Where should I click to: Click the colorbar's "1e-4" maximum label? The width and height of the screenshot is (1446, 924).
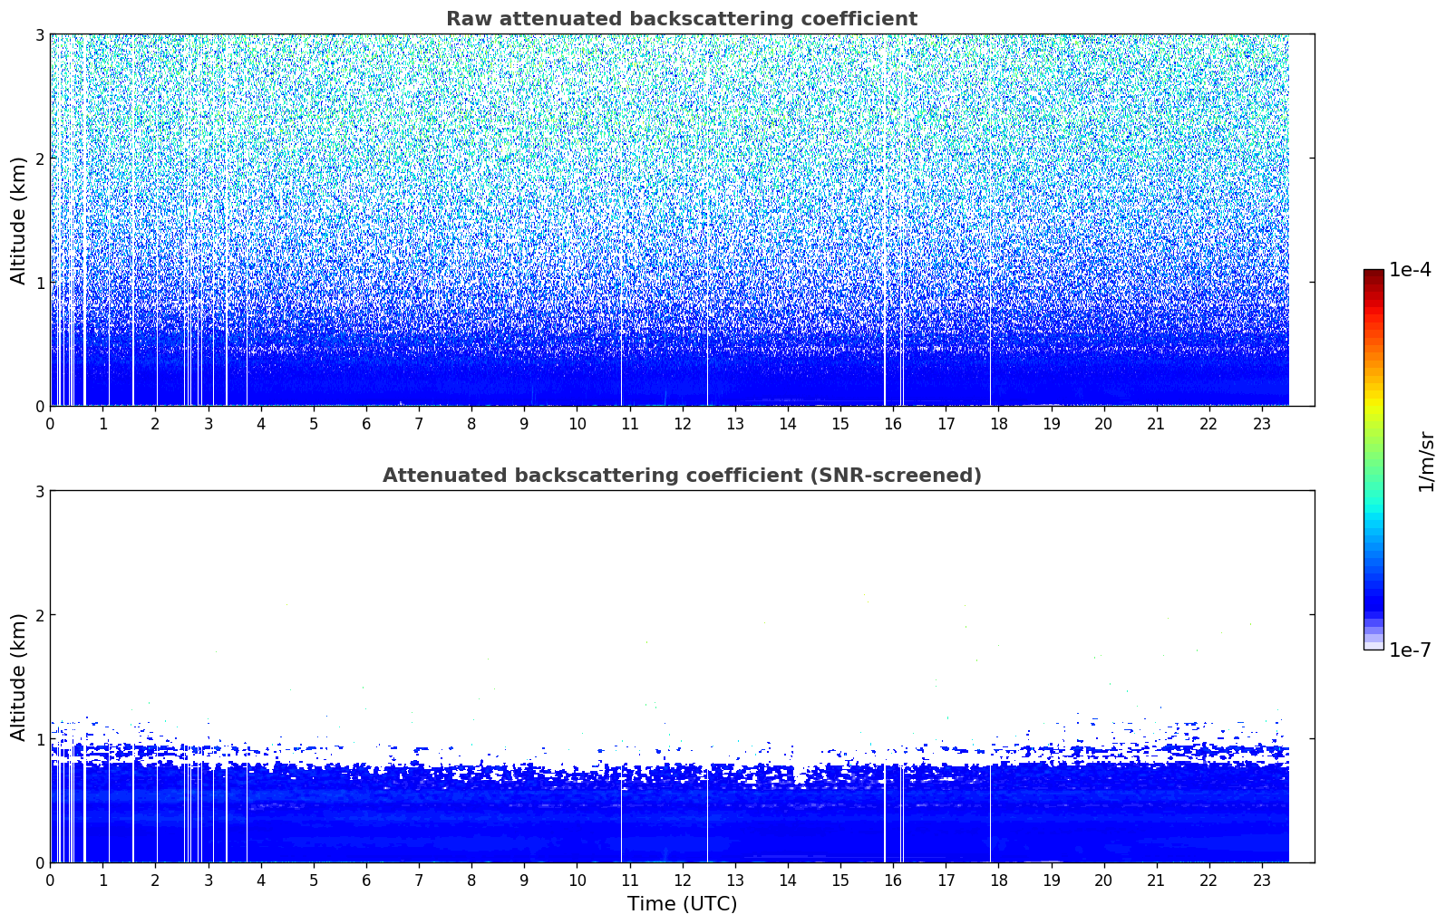click(x=1409, y=270)
